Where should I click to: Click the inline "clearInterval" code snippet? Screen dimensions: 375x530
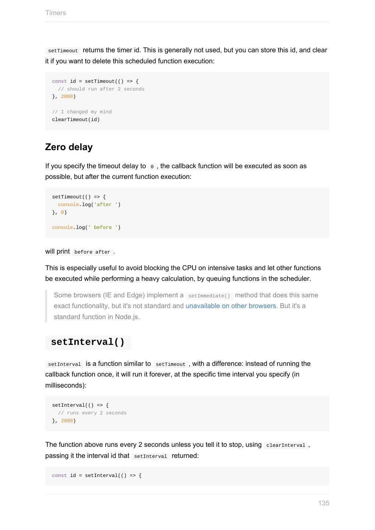[x=286, y=445]
